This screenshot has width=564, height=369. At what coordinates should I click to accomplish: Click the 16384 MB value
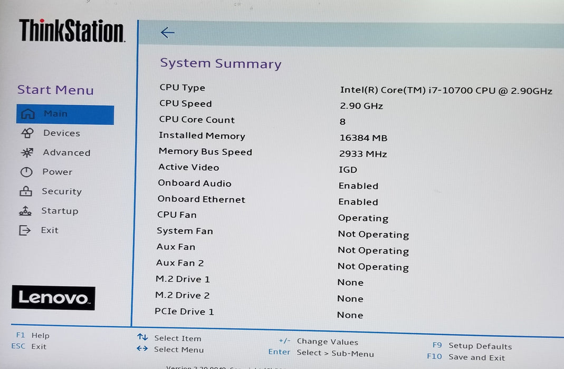pyautogui.click(x=364, y=138)
